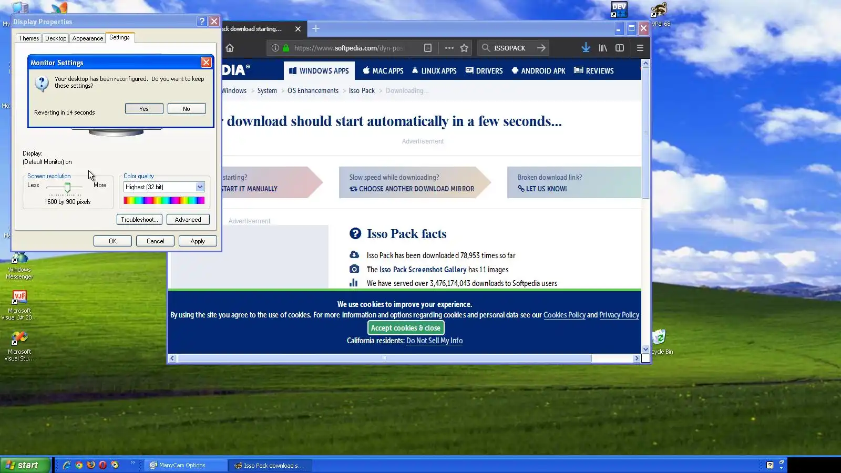
Task: Click the green padlock security icon
Action: 286,48
